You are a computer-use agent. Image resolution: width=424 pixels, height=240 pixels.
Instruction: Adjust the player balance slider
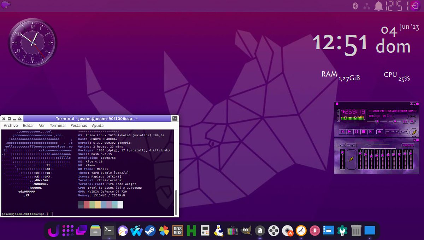click(x=395, y=121)
